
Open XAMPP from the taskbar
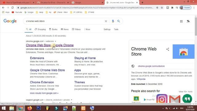[x=83, y=108]
